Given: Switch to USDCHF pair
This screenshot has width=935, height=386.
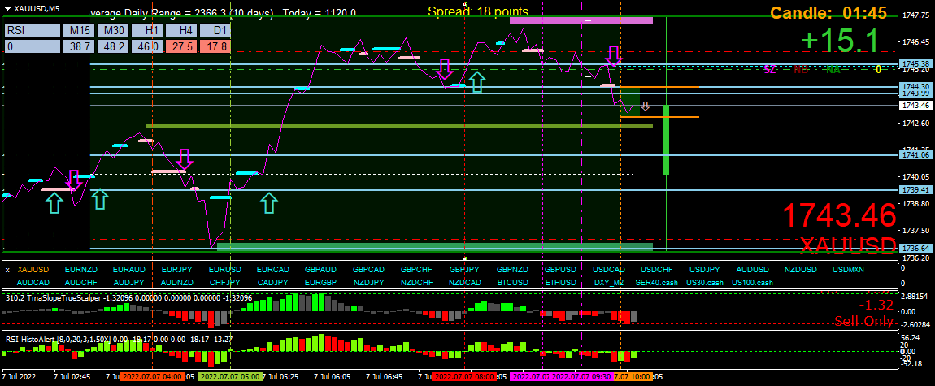Looking at the screenshot, I should [656, 270].
